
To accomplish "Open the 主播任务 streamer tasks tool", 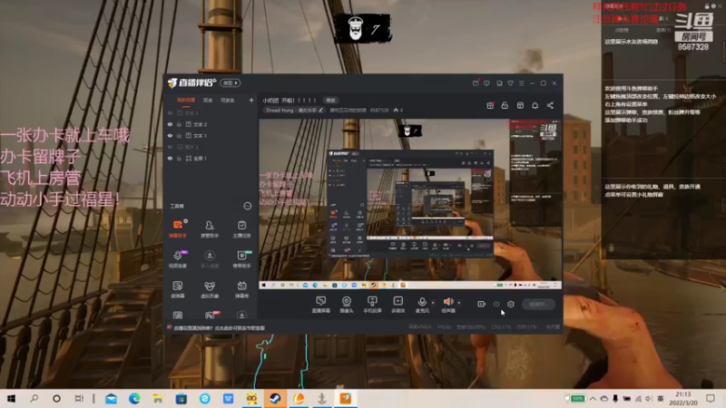I will (x=241, y=229).
